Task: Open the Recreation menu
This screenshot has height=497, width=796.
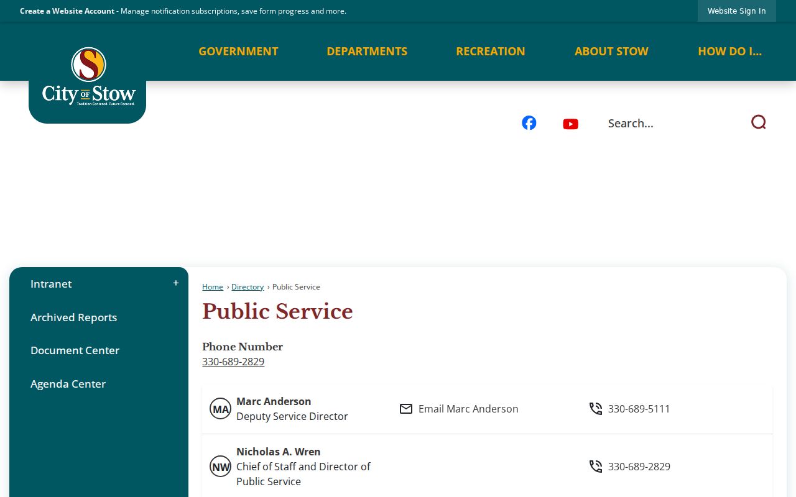Action: 491,52
